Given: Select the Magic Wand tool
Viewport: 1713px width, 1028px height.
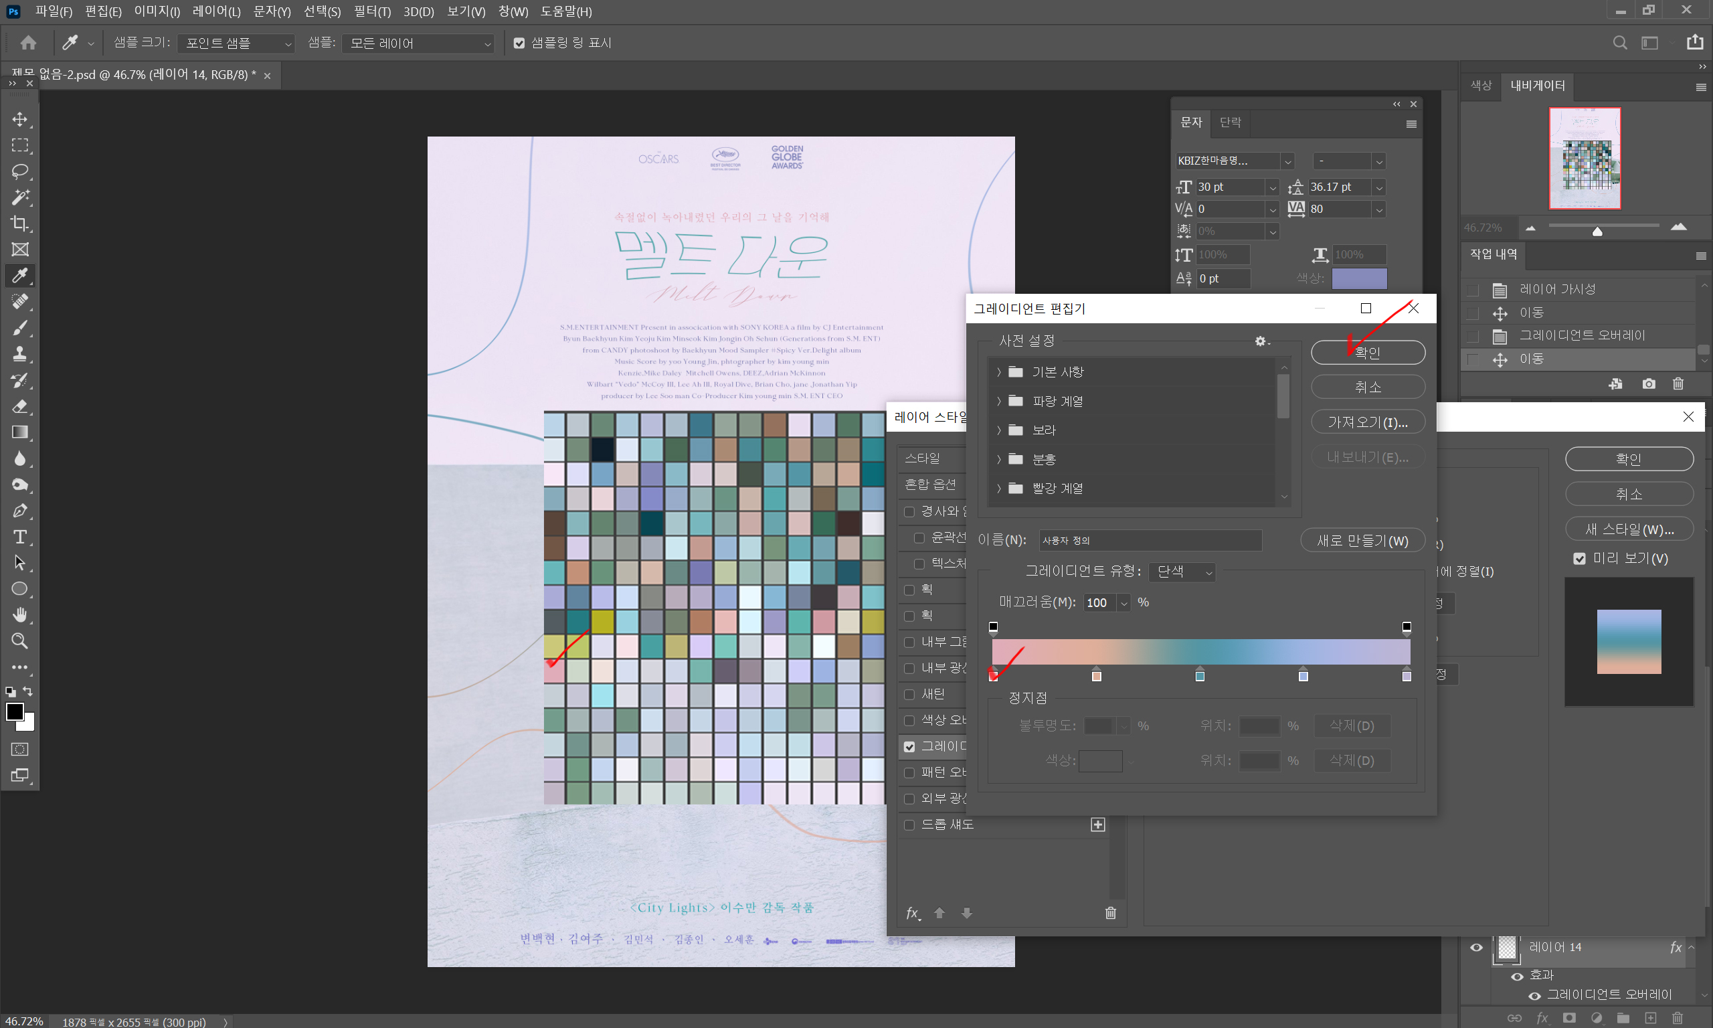Looking at the screenshot, I should [x=20, y=197].
